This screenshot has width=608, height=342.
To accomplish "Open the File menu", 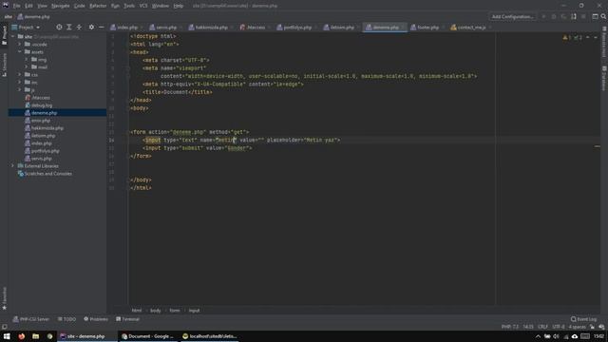I will pyautogui.click(x=17, y=6).
